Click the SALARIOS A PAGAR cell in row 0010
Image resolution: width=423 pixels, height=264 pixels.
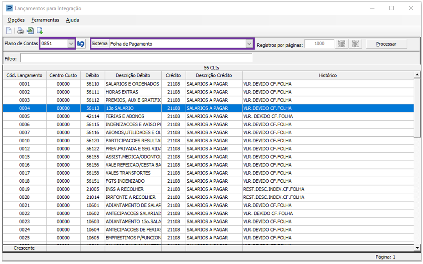click(214, 141)
